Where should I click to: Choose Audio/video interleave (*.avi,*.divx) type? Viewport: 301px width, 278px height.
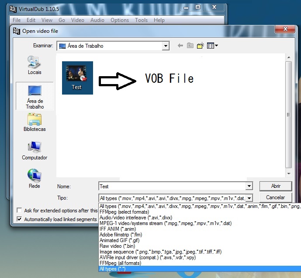point(200,218)
